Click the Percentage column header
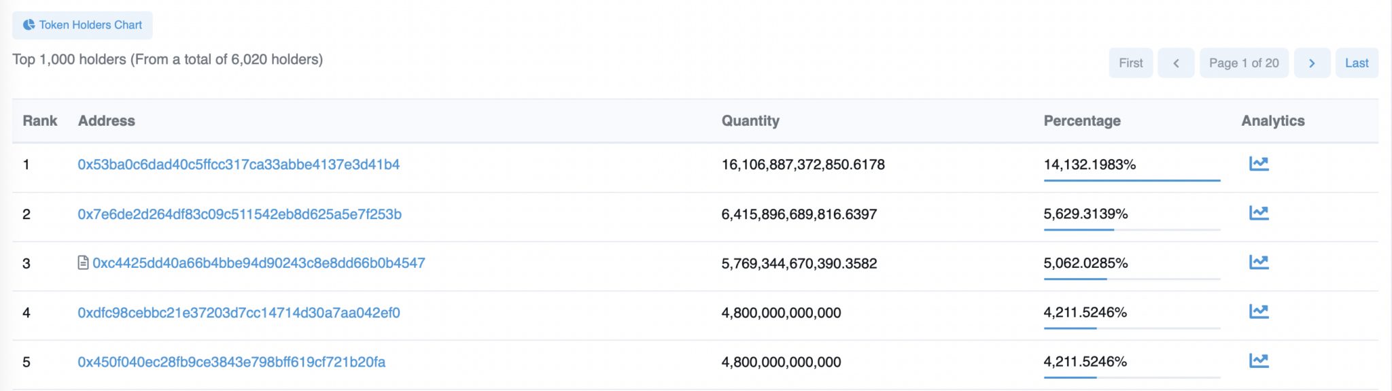 point(1082,120)
